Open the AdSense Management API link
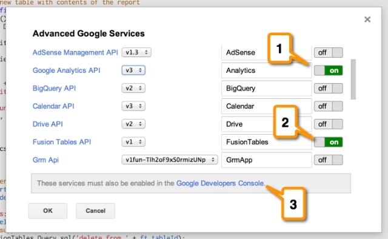Viewport: 388px width, 239px height. click(75, 53)
